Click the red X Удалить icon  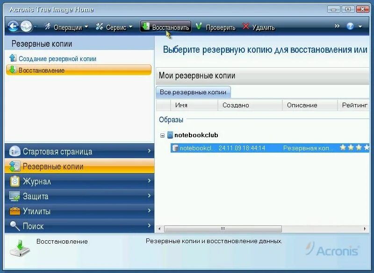tap(246, 26)
